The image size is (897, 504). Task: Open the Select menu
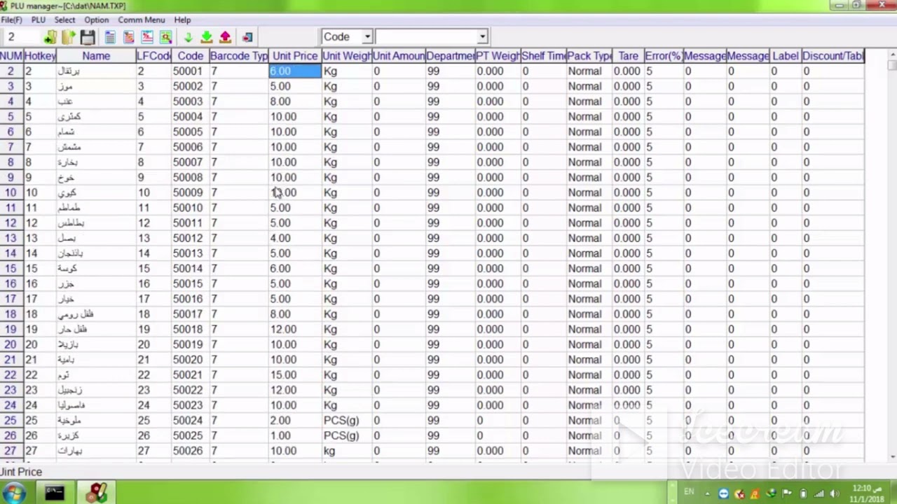tap(64, 20)
